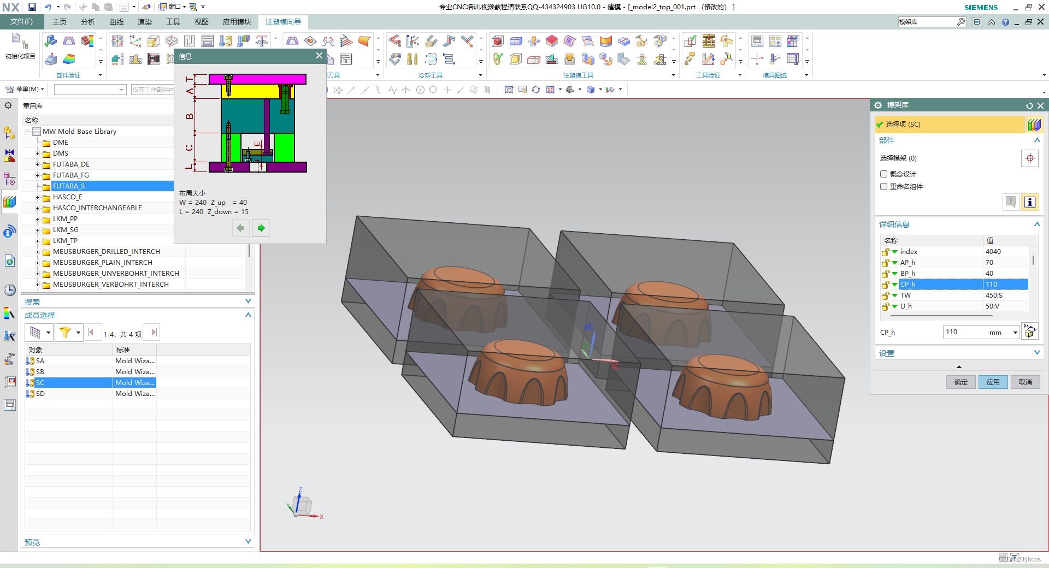Open the pink-blue calendar-style table icon in 模具图纸
This screenshot has width=1049, height=568.
pos(793,41)
